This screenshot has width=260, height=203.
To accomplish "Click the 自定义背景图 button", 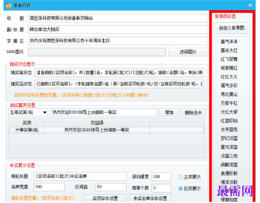I will pyautogui.click(x=231, y=28).
